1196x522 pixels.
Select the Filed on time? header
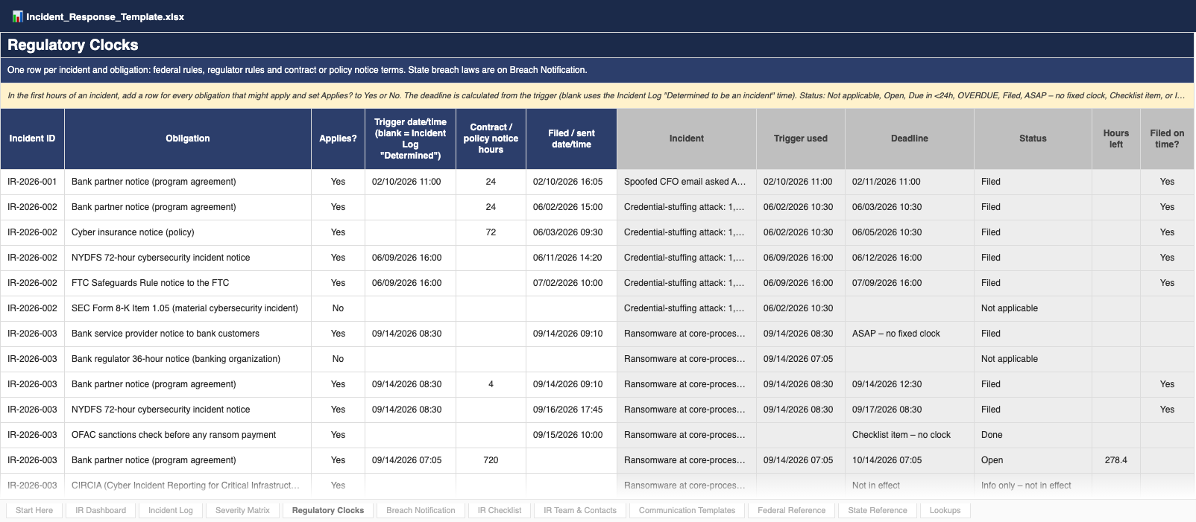click(x=1167, y=139)
